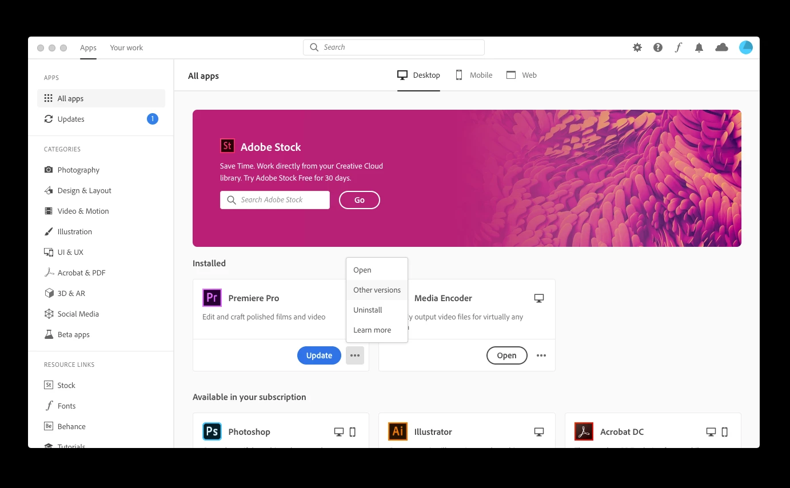Image resolution: width=790 pixels, height=488 pixels.
Task: Open Updates in the sidebar
Action: 101,119
